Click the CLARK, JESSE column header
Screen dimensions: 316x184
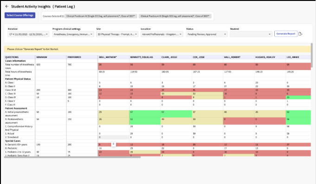point(176,57)
